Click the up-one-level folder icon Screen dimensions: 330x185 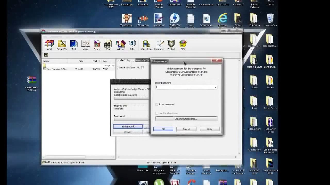(46, 55)
